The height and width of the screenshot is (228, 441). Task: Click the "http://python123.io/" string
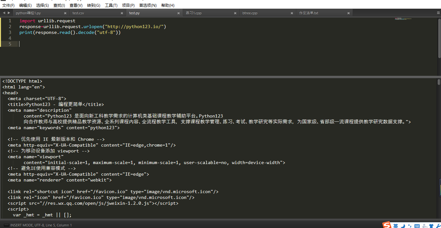(x=134, y=26)
